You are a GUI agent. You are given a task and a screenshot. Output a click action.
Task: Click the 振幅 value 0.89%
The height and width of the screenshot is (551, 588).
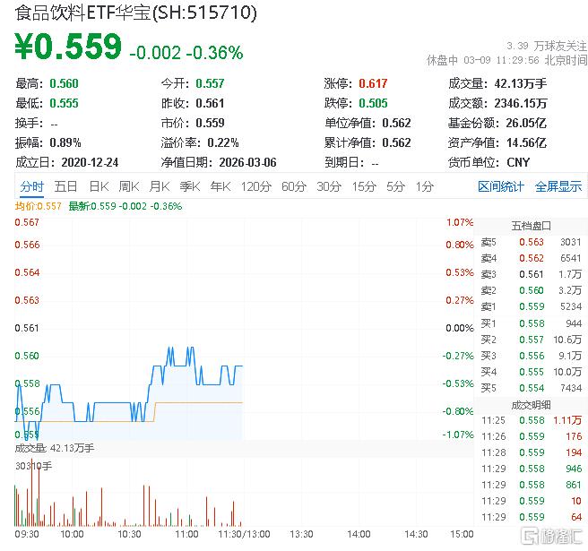65,142
